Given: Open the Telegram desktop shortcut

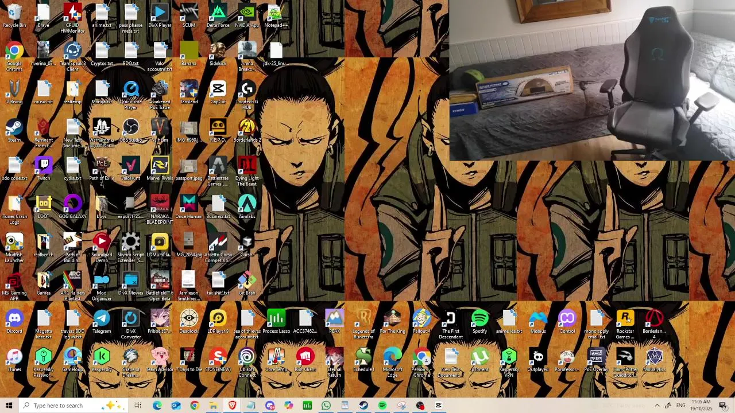Looking at the screenshot, I should (x=102, y=322).
